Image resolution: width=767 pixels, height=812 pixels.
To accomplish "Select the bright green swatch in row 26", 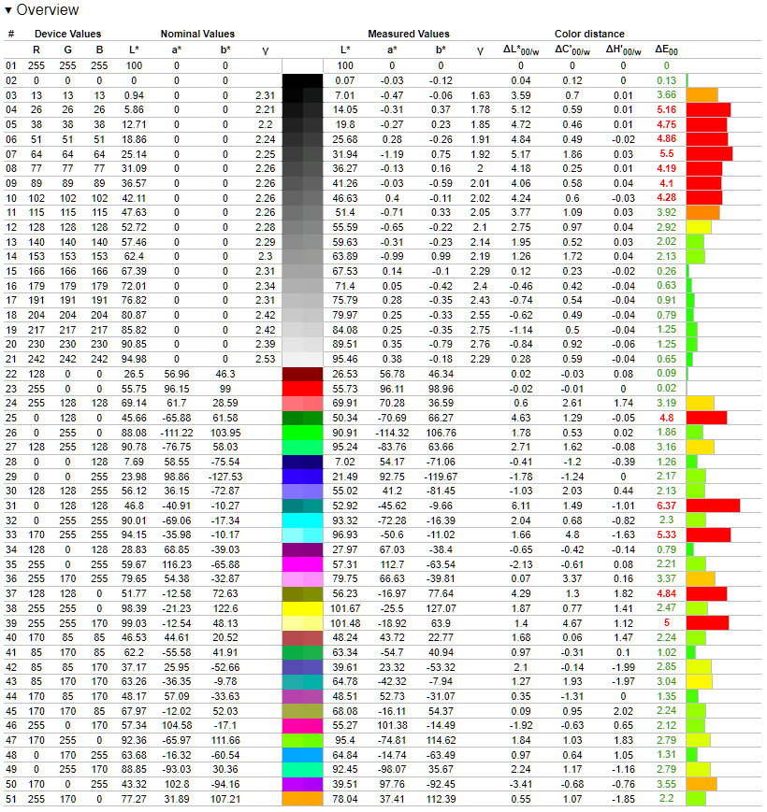I will (302, 433).
